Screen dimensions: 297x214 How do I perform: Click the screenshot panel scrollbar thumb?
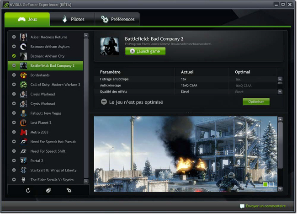tap(281, 145)
